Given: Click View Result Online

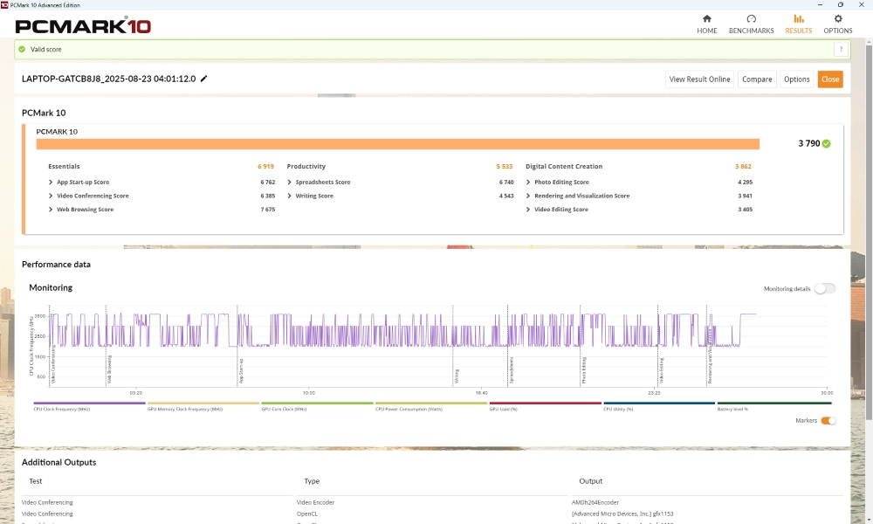Looking at the screenshot, I should 699,79.
